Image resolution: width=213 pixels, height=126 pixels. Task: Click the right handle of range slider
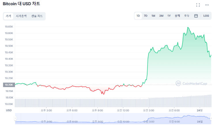211,118
